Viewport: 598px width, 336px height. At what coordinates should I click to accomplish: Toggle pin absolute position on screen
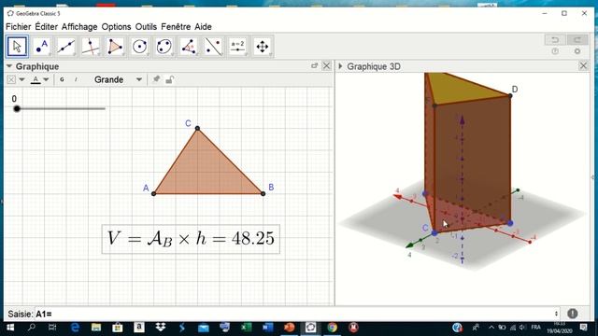click(x=156, y=79)
